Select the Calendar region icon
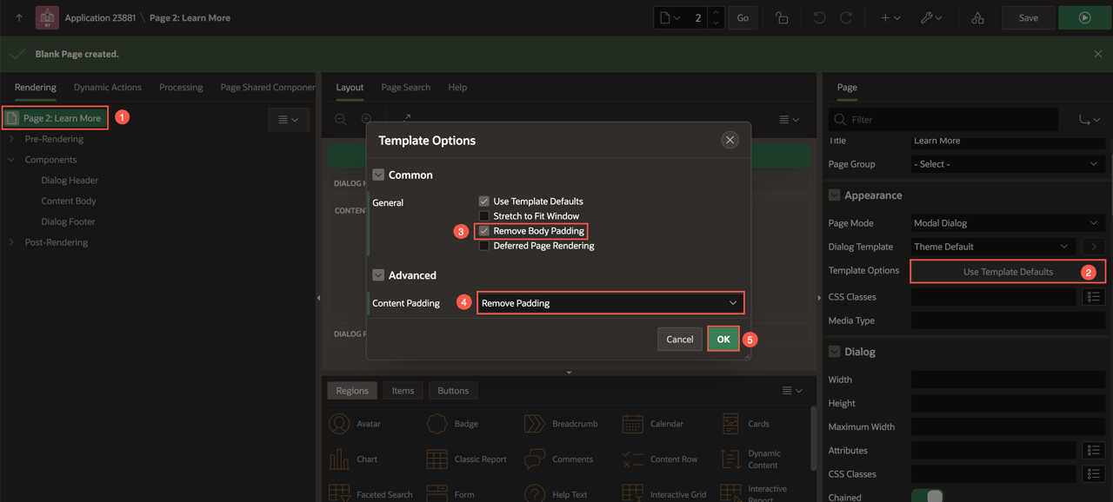This screenshot has width=1113, height=502. click(633, 424)
